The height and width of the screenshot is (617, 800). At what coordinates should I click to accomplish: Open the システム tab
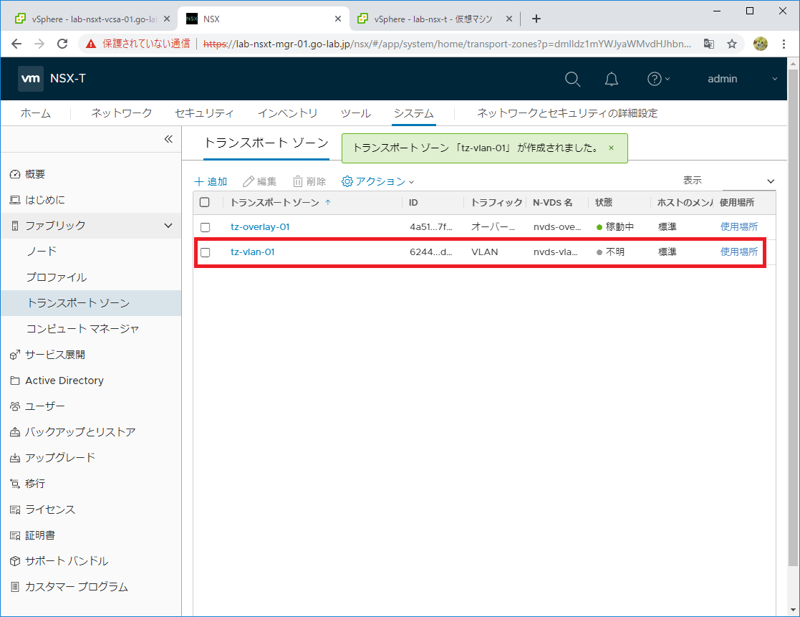(414, 113)
